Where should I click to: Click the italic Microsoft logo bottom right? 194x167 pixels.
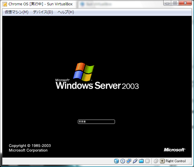(x=174, y=150)
